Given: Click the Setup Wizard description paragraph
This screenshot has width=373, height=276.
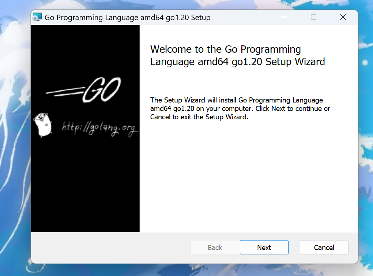Looking at the screenshot, I should pos(240,108).
